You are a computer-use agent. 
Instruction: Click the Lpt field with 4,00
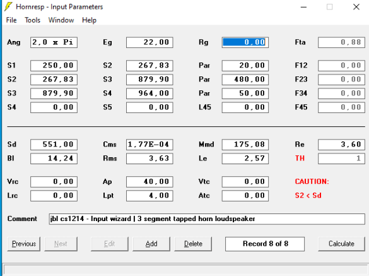149,196
